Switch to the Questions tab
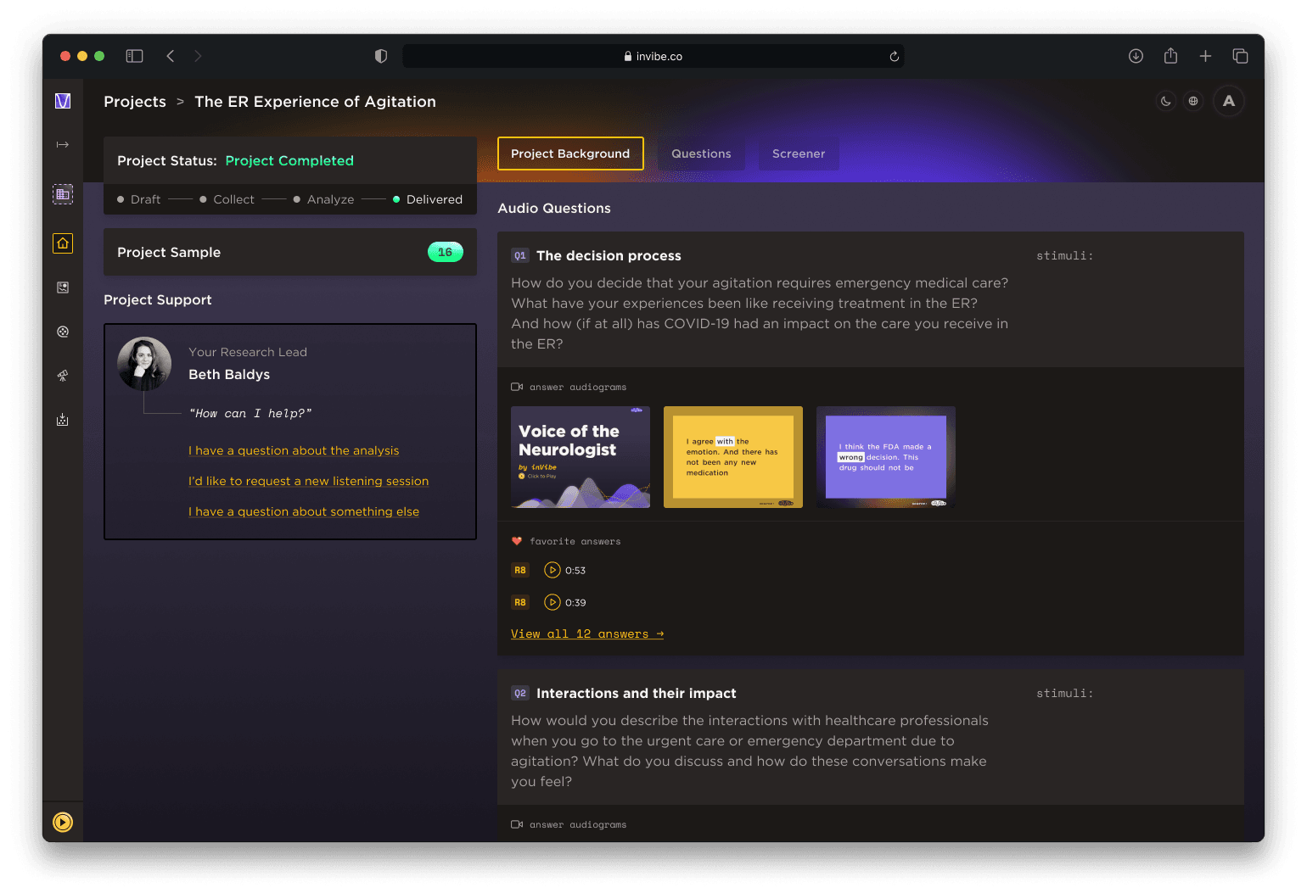The image size is (1307, 893). point(701,153)
